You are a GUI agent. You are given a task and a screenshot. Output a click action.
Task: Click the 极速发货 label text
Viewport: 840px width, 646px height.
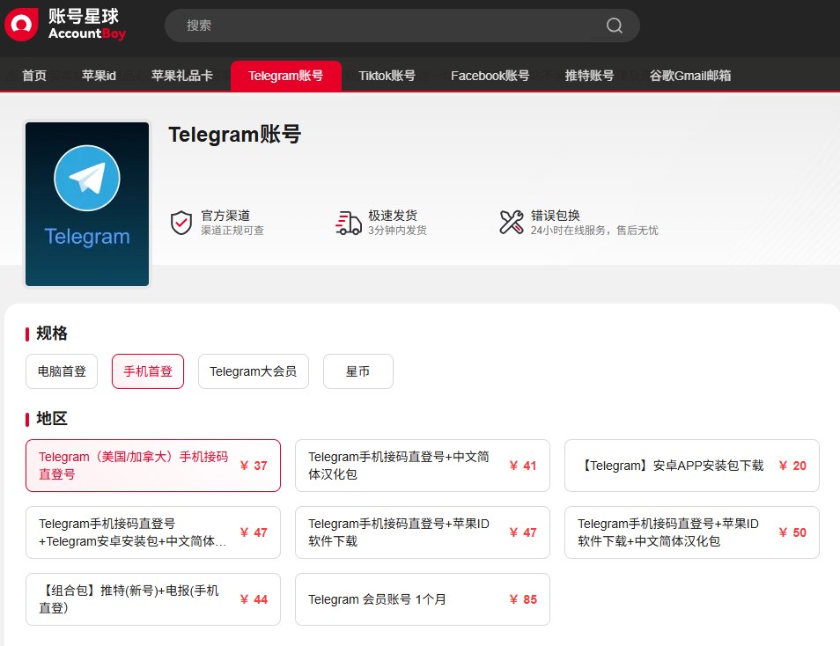[393, 216]
